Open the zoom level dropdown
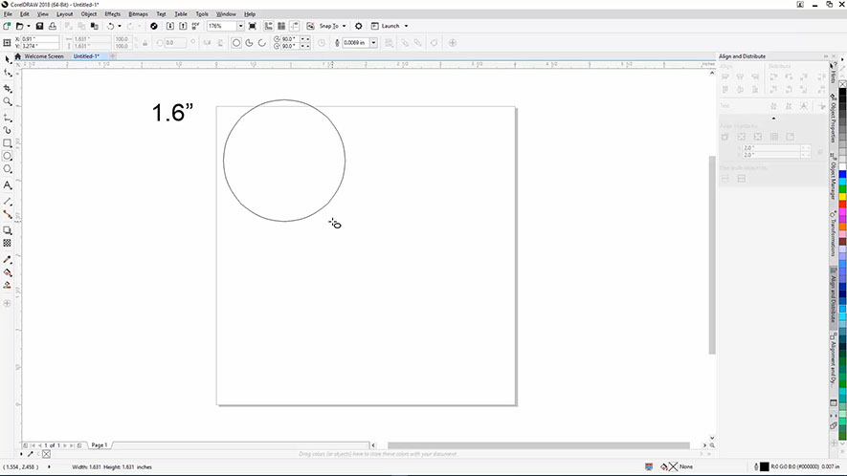The height and width of the screenshot is (476, 847). pyautogui.click(x=240, y=26)
